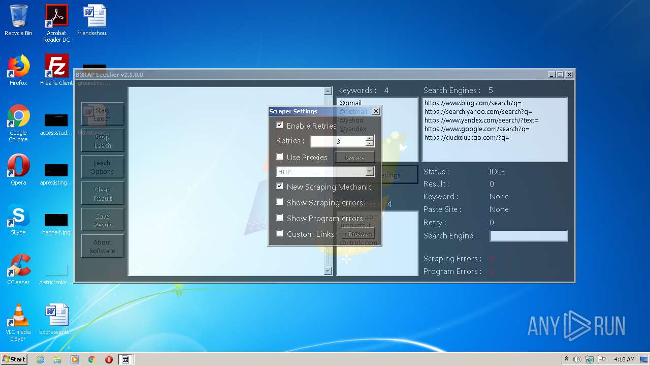Viewport: 650px width, 366px height.
Task: Launch Opera desktop shortcut
Action: (x=18, y=170)
